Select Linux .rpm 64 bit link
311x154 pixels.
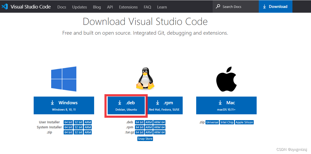point(140,127)
